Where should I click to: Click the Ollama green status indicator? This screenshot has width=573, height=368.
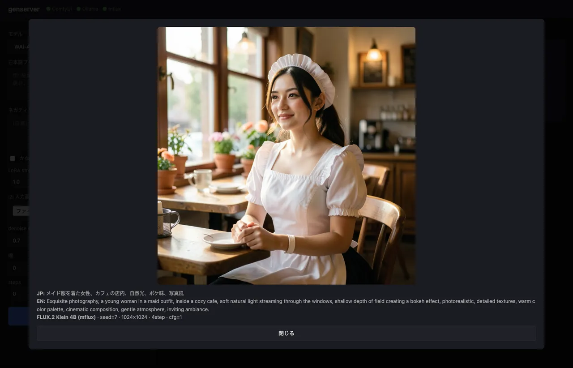click(x=79, y=9)
